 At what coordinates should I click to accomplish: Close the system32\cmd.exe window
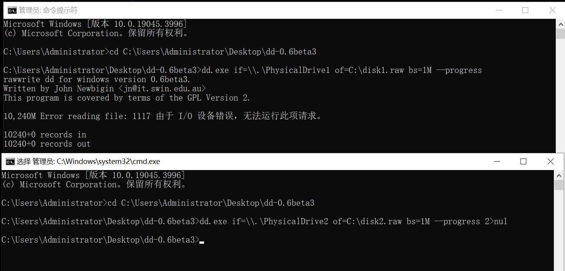(550, 162)
